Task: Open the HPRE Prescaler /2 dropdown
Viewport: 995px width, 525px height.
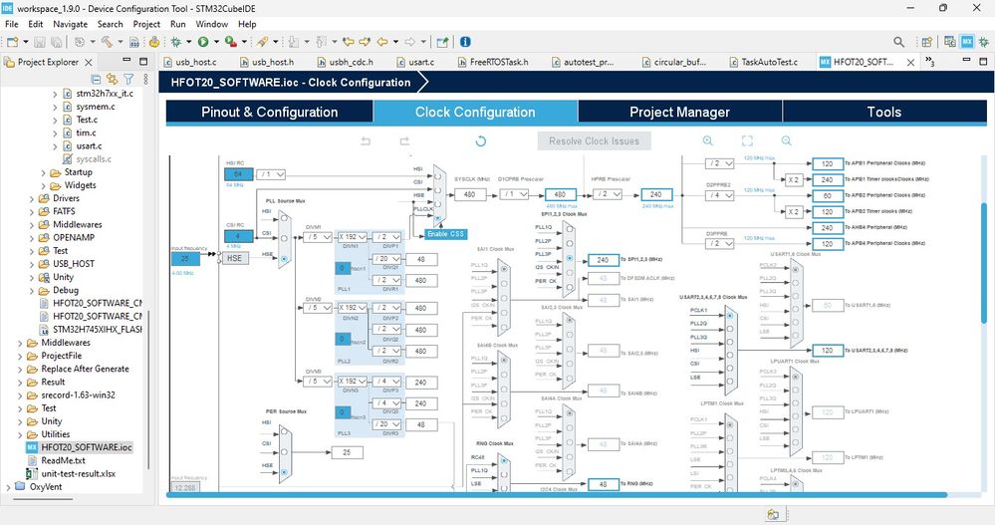Action: (x=608, y=194)
